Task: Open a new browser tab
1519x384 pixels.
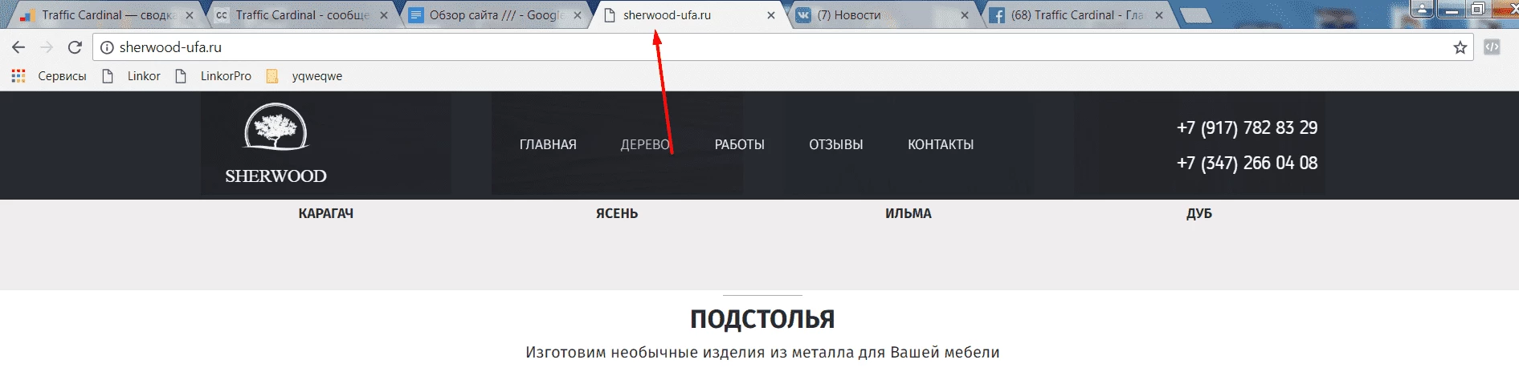Action: [x=1195, y=15]
